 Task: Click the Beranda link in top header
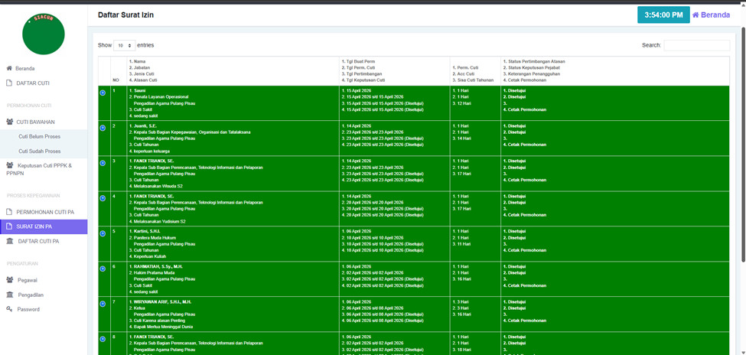711,15
